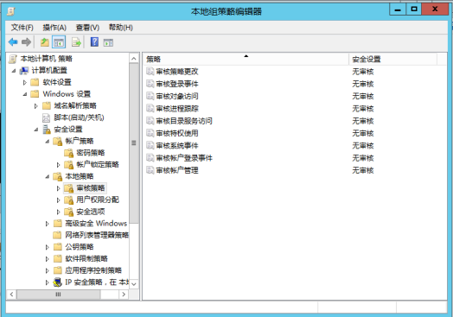The height and width of the screenshot is (317, 453).
Task: Select the 审核对象访问 policy row
Action: (x=295, y=96)
